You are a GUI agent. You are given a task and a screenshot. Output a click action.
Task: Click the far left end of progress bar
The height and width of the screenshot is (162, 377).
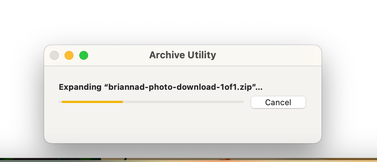[x=60, y=102]
